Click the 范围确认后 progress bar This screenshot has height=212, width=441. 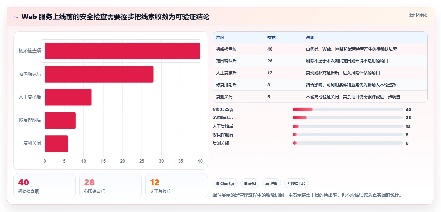pos(348,118)
